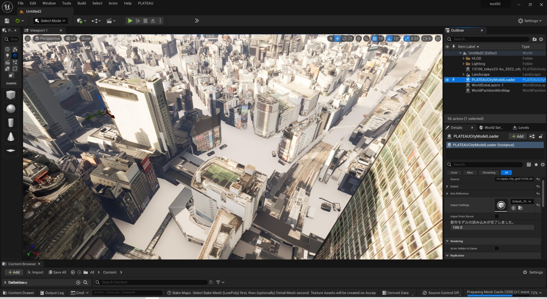Image resolution: width=547 pixels, height=299 pixels.
Task: Click the rotate transform gizmo icon
Action: (344, 39)
